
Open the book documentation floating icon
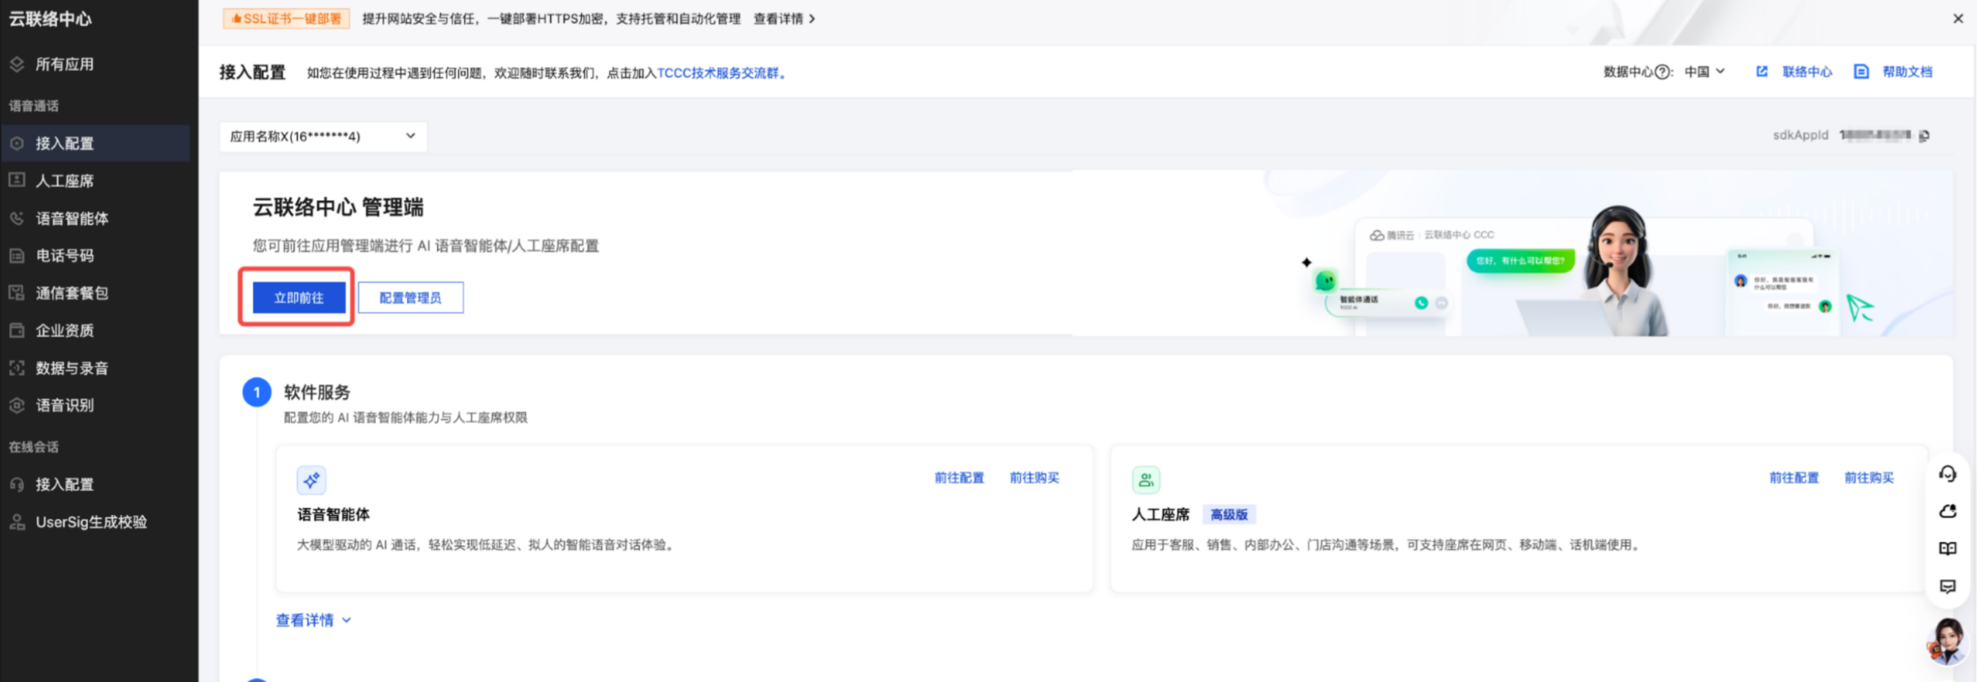point(1947,549)
